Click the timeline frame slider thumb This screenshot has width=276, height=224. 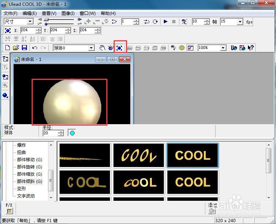click(x=46, y=19)
